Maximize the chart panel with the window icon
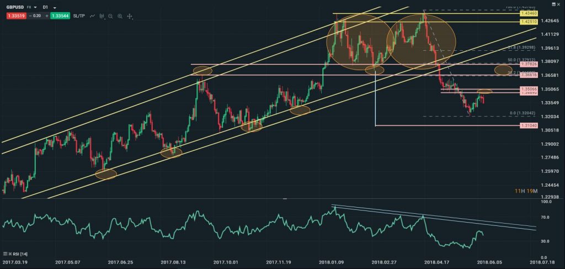Viewport: 565px width, 269px height. pyautogui.click(x=554, y=4)
